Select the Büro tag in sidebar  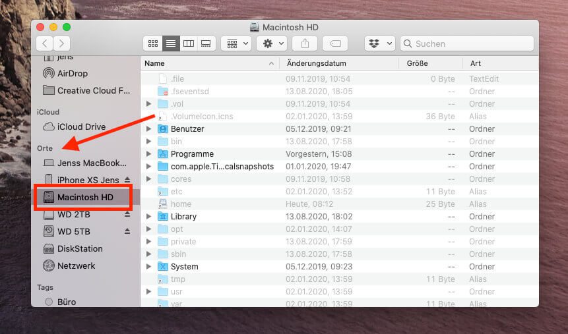60,302
